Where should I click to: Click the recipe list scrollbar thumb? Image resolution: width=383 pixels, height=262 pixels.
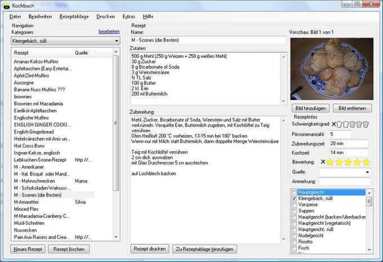click(116, 123)
